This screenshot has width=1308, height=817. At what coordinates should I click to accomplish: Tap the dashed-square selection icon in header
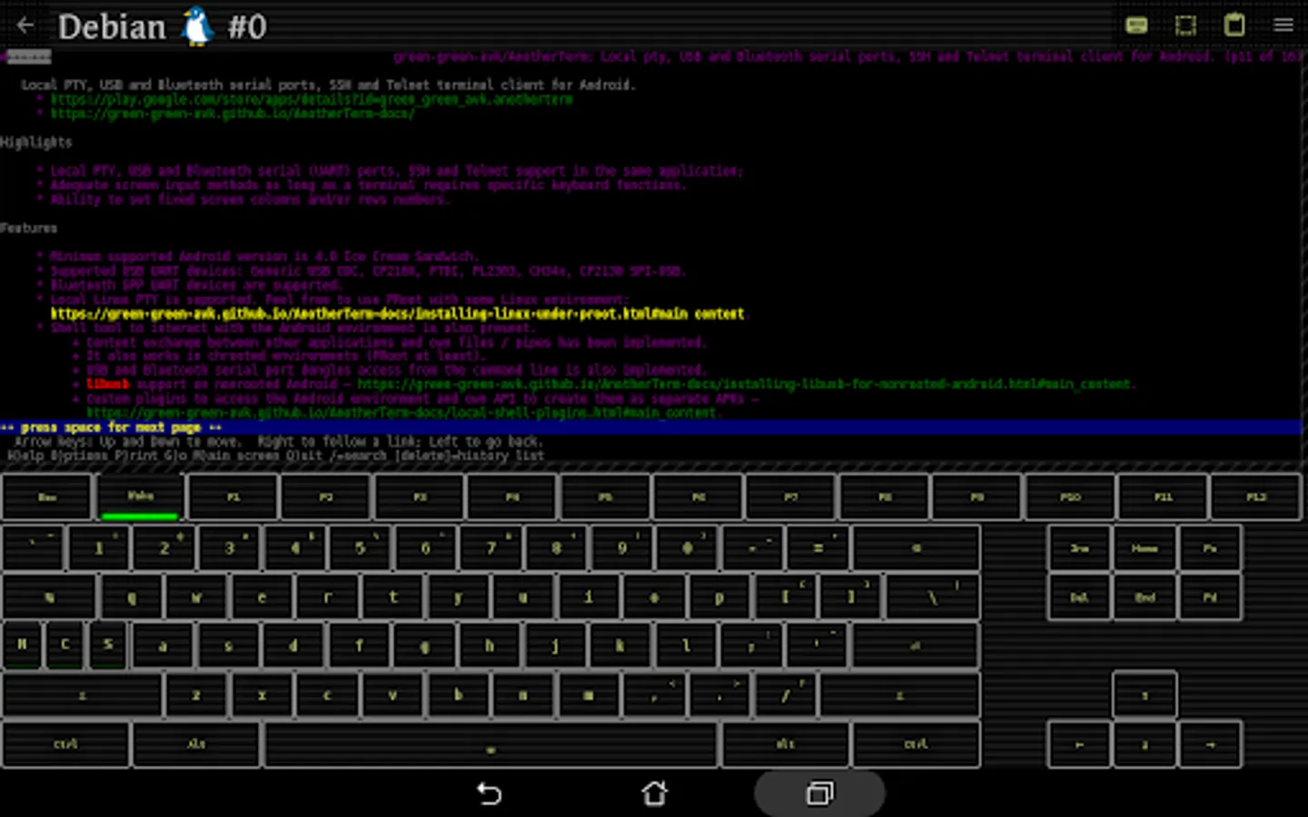[1185, 25]
